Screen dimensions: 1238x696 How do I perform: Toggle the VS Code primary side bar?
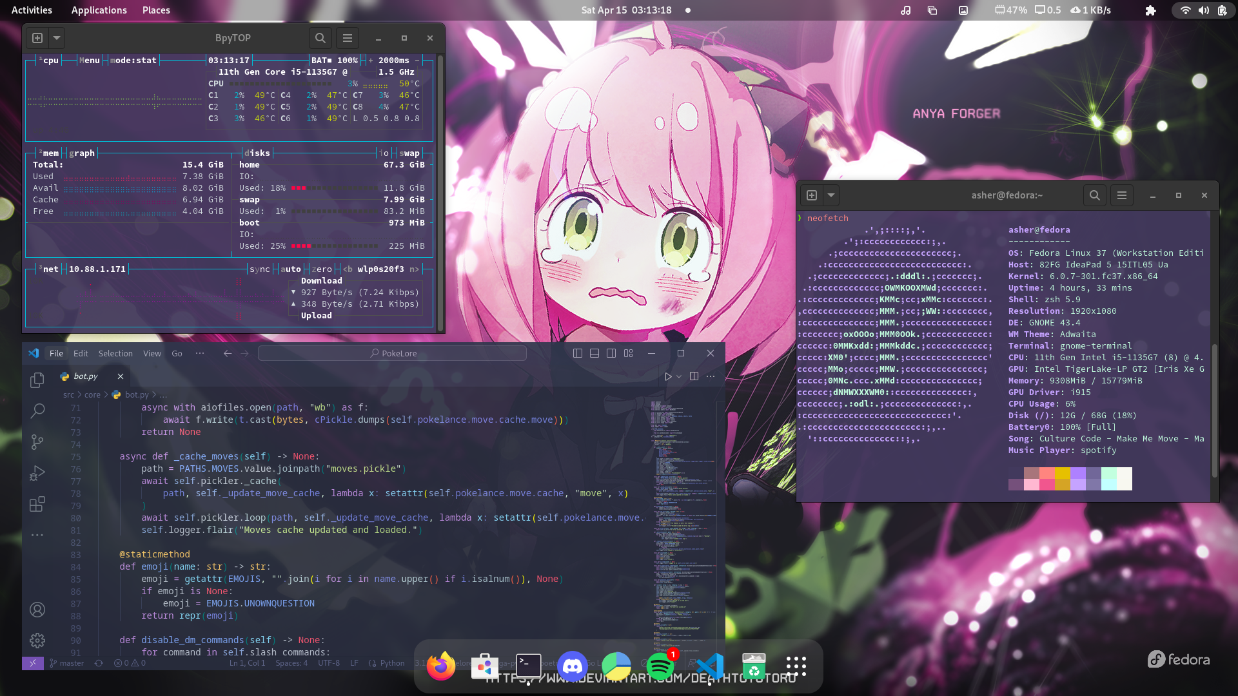[x=578, y=353]
